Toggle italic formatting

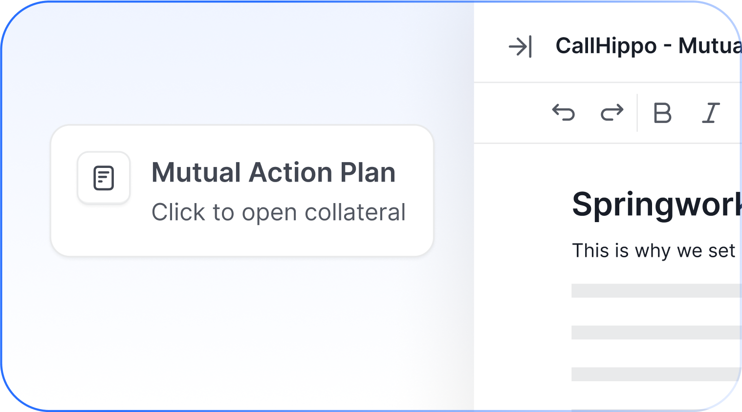[711, 113]
